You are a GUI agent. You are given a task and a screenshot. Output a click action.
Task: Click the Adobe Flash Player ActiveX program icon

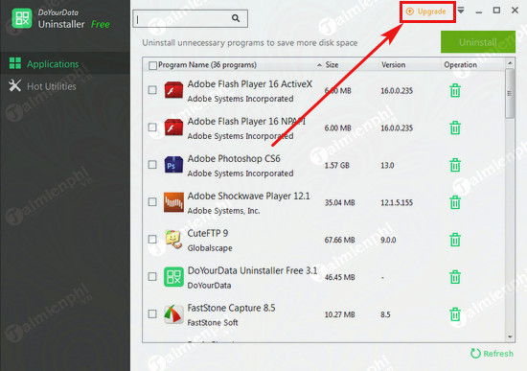coord(173,90)
